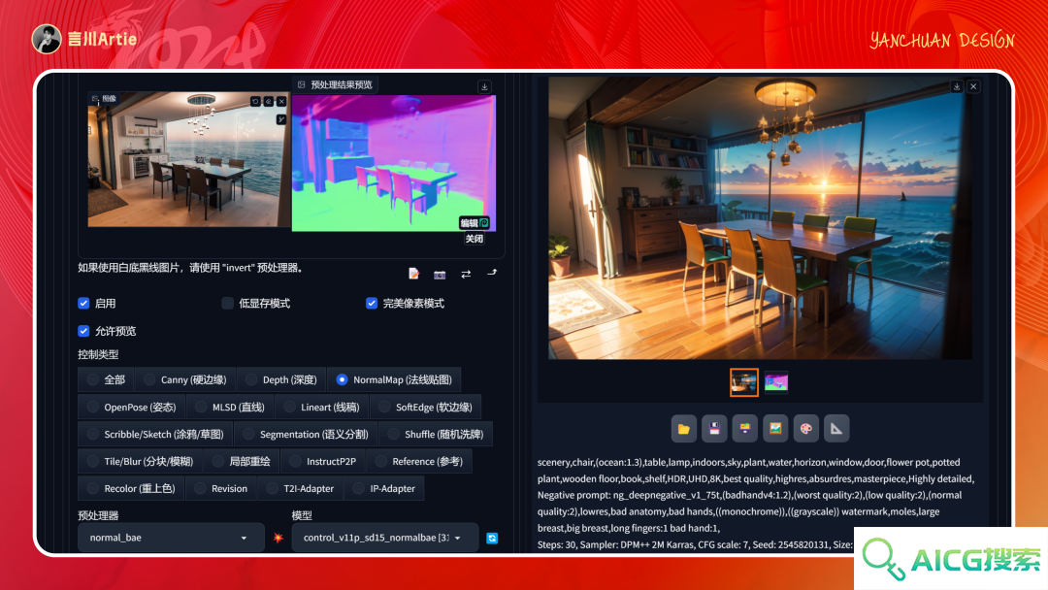
Task: Select the Tile/Blur (分块/模糊) control type
Action: click(140, 462)
